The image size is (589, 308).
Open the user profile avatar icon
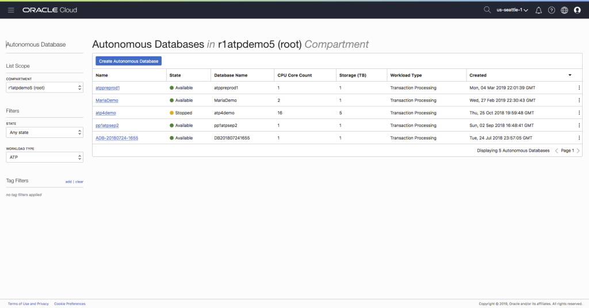tap(577, 10)
